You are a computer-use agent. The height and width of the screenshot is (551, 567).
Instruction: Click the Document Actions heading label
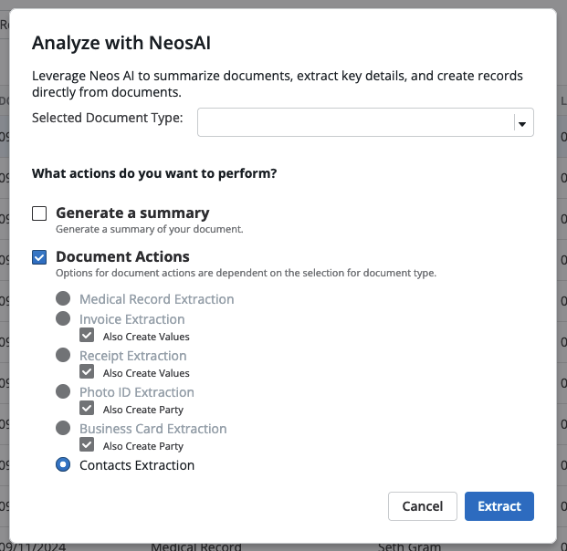122,256
